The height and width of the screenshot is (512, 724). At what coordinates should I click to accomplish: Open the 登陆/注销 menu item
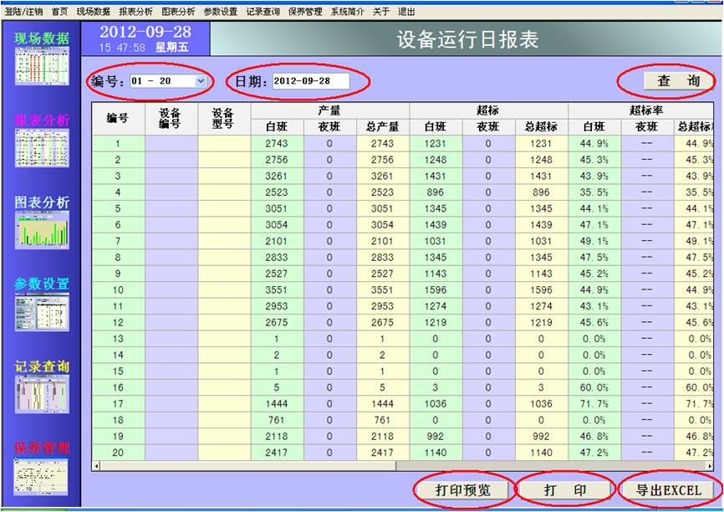[x=23, y=12]
